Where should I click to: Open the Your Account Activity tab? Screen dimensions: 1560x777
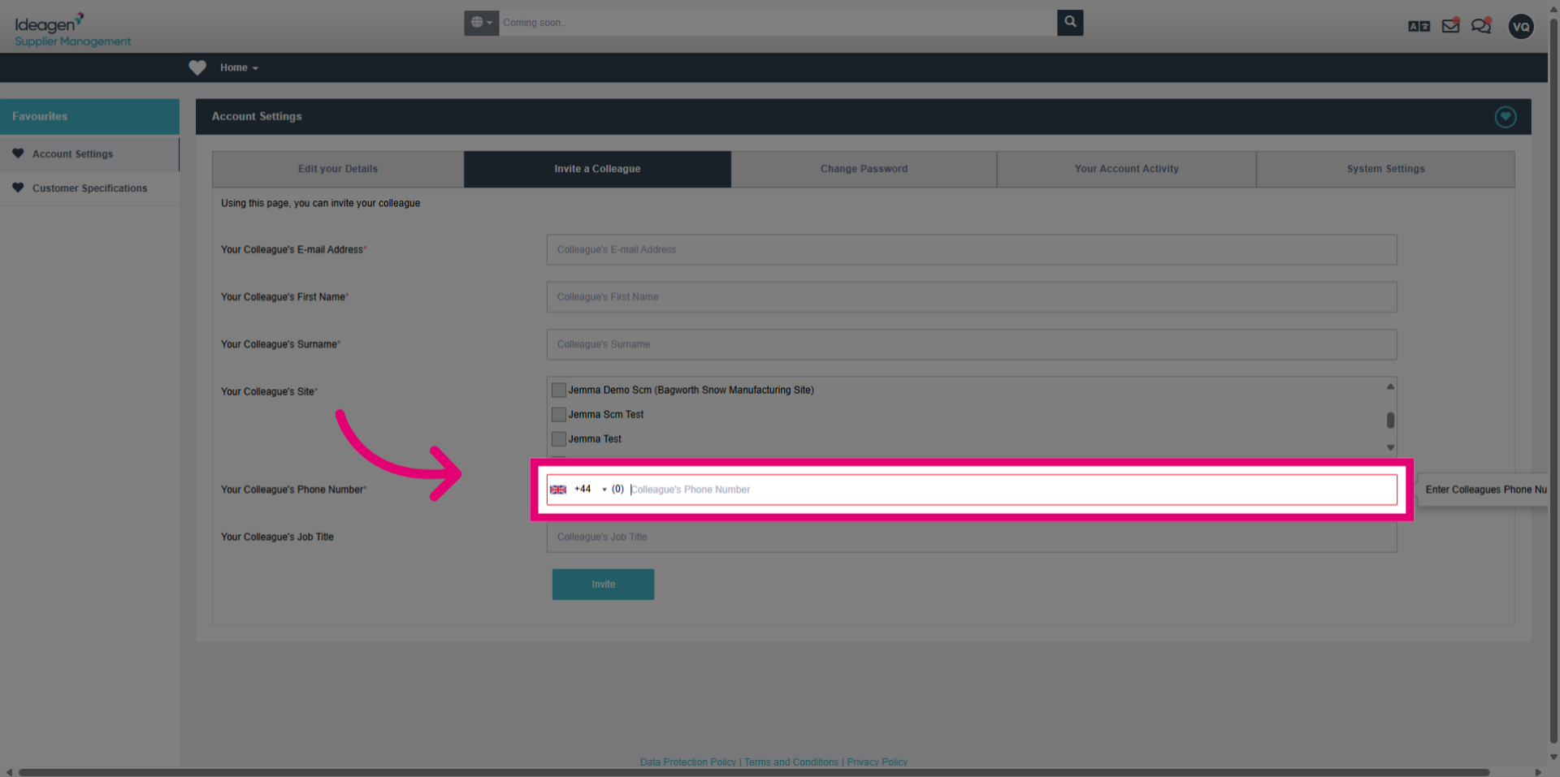1126,169
